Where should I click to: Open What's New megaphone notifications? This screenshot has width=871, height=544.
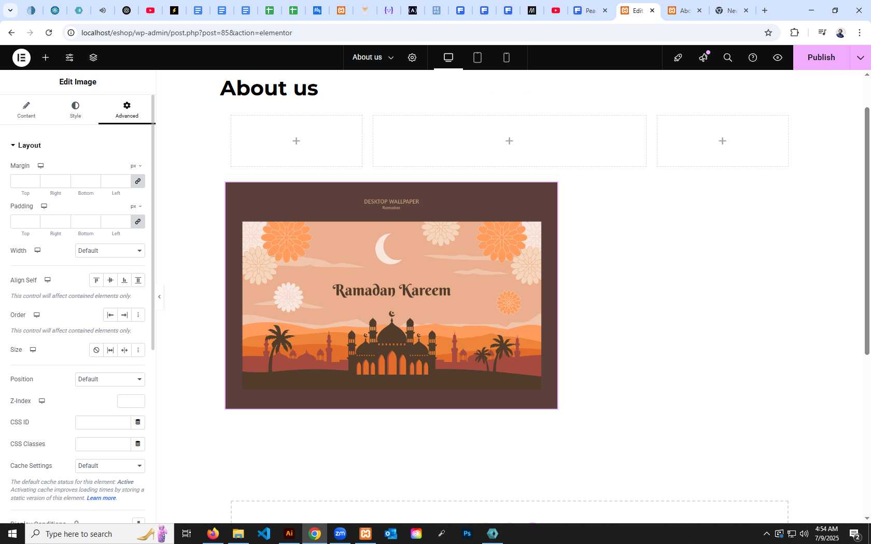703,58
